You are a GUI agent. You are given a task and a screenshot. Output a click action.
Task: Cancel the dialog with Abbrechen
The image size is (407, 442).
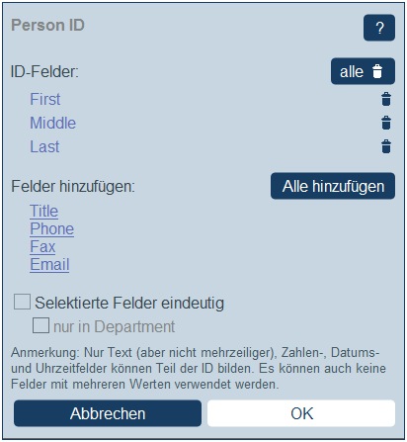(108, 413)
